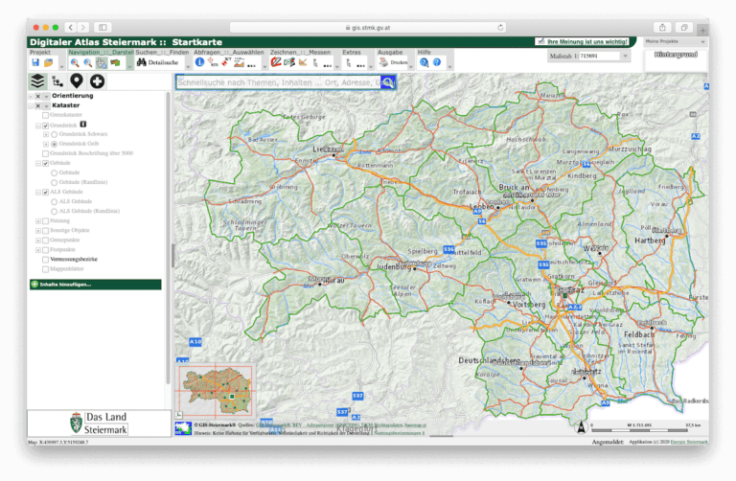Uncheck the ALS Gebäude group checkbox
Viewport: 736px width, 481px height.
(x=46, y=192)
